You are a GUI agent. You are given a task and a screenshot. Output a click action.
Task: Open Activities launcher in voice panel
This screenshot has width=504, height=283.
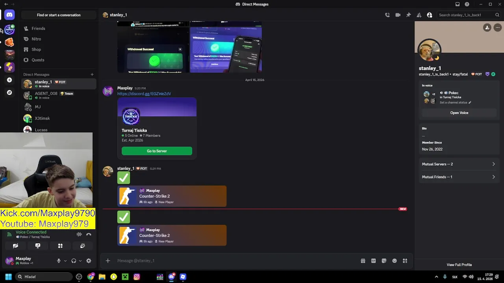[x=60, y=246]
